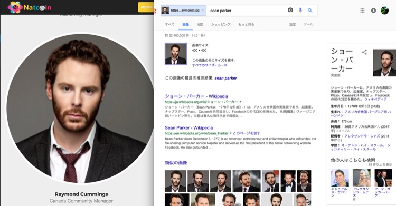Image resolution: width=396 pixels, height=206 pixels.
Task: Expand dropdown arrow beside ja.wikipedia.org URL
Action: coord(240,102)
